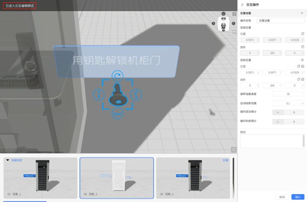The width and height of the screenshot is (307, 202).
Task: Click the plus toggle for 操作成功得分
Action: point(278,112)
